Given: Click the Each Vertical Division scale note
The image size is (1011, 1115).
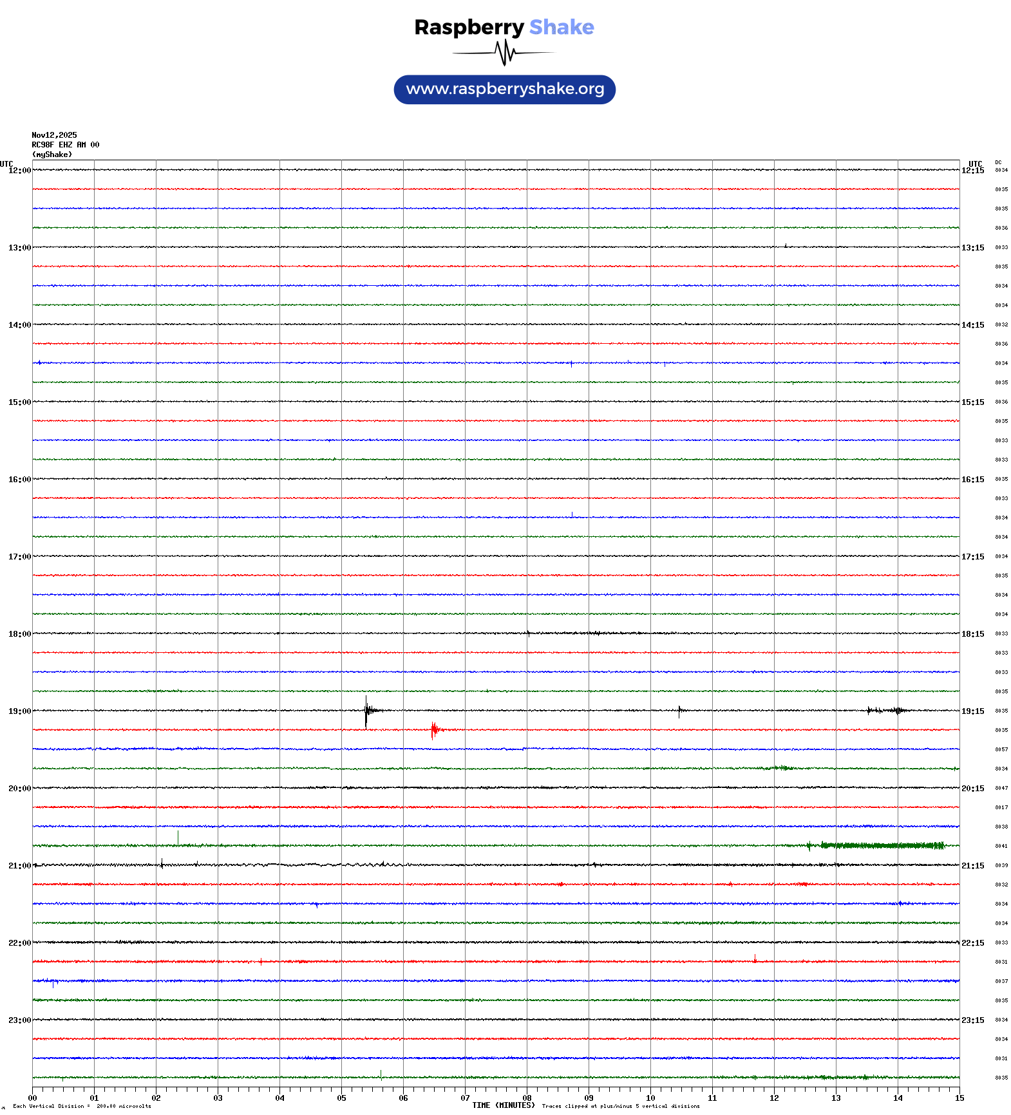Looking at the screenshot, I should 82,1106.
